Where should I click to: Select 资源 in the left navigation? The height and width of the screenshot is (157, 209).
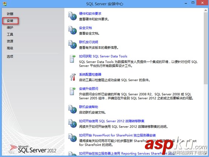(10, 41)
